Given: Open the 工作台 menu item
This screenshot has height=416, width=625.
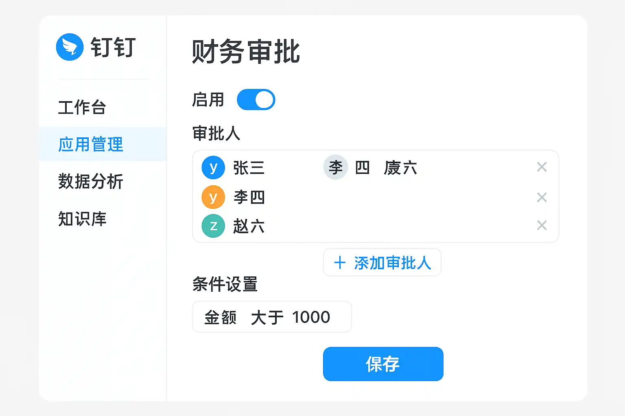Looking at the screenshot, I should click(82, 108).
